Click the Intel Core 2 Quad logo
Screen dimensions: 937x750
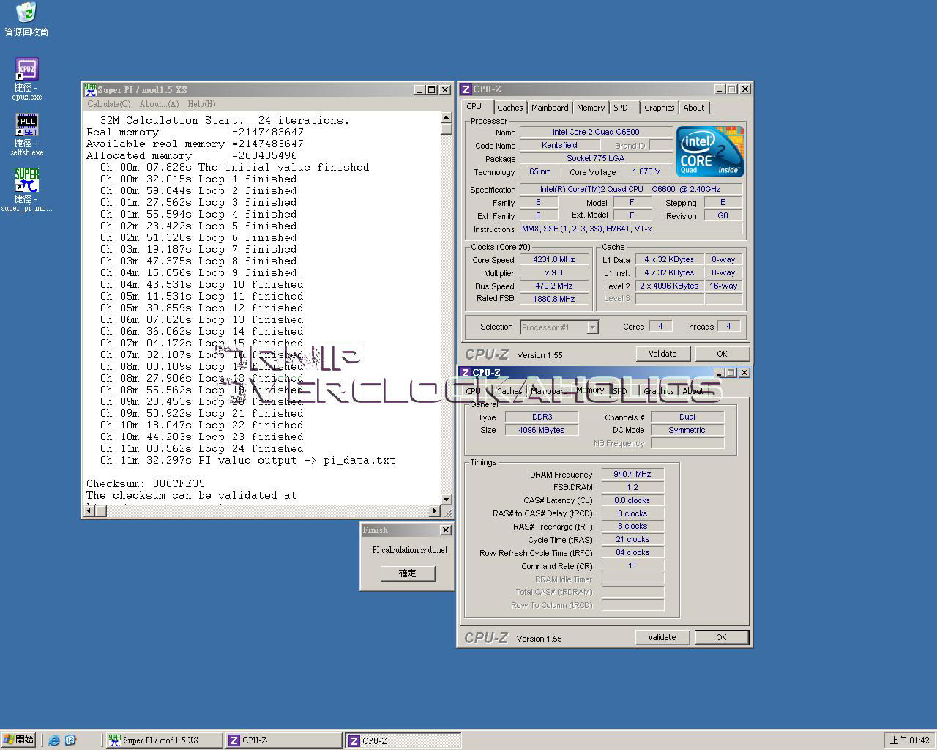[x=709, y=152]
